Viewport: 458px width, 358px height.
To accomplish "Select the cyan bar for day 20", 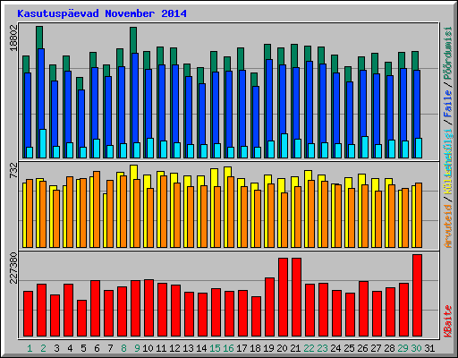I will click(x=284, y=146).
